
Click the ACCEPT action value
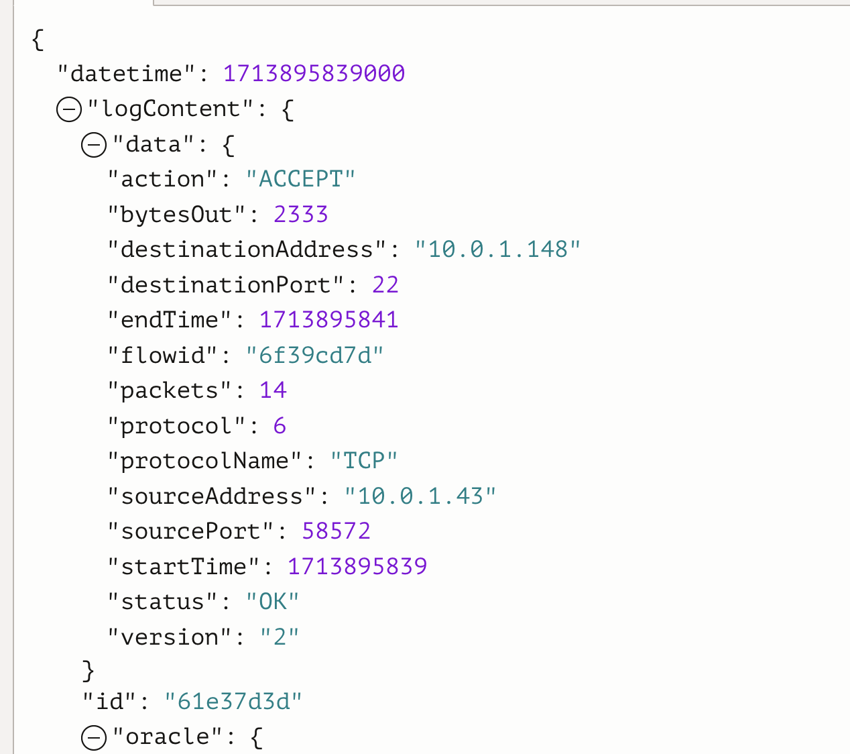coord(300,179)
